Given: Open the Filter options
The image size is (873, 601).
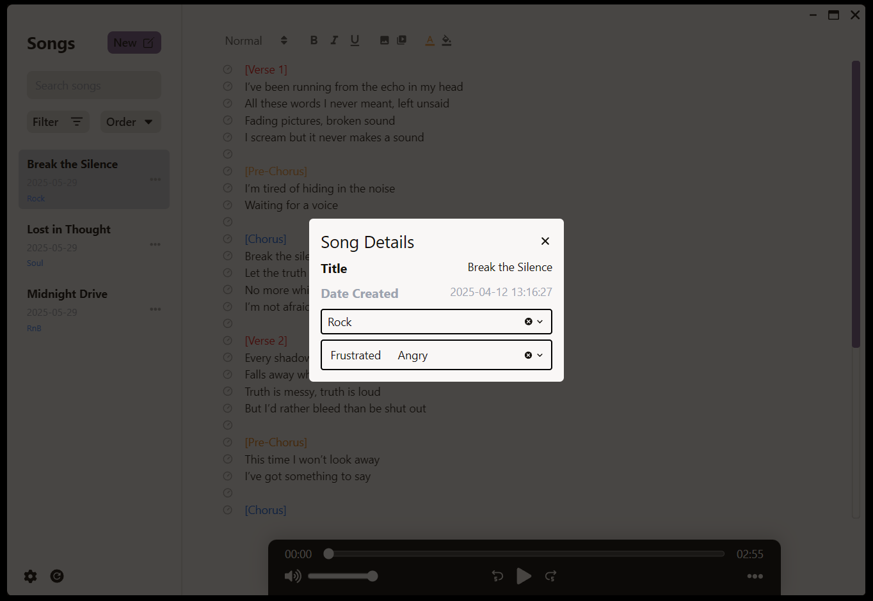Looking at the screenshot, I should tap(58, 122).
